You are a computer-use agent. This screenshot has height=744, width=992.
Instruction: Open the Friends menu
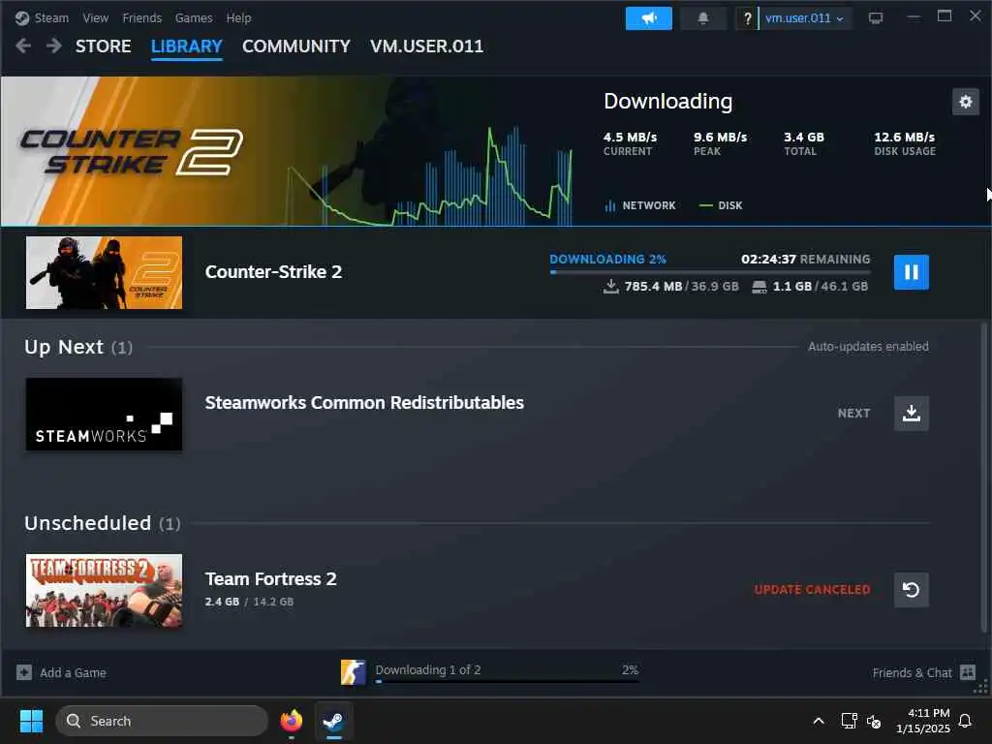pyautogui.click(x=141, y=17)
